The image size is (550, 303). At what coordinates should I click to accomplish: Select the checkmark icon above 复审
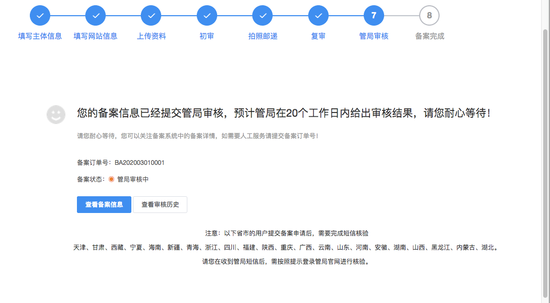pyautogui.click(x=318, y=16)
